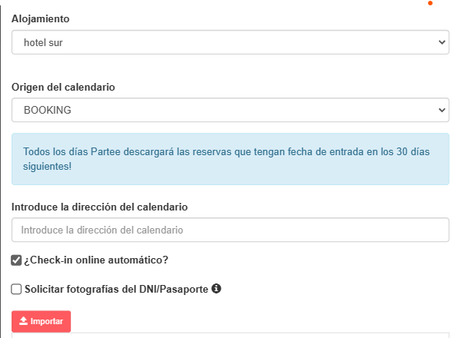Click the orange notification dot at top
The height and width of the screenshot is (338, 458).
pos(430,3)
